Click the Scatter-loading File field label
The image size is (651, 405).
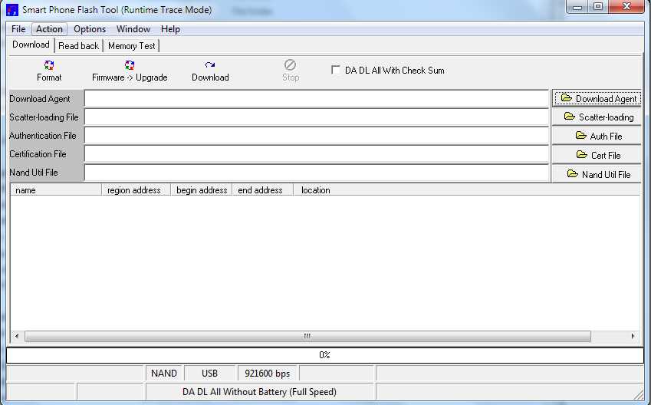click(x=44, y=117)
